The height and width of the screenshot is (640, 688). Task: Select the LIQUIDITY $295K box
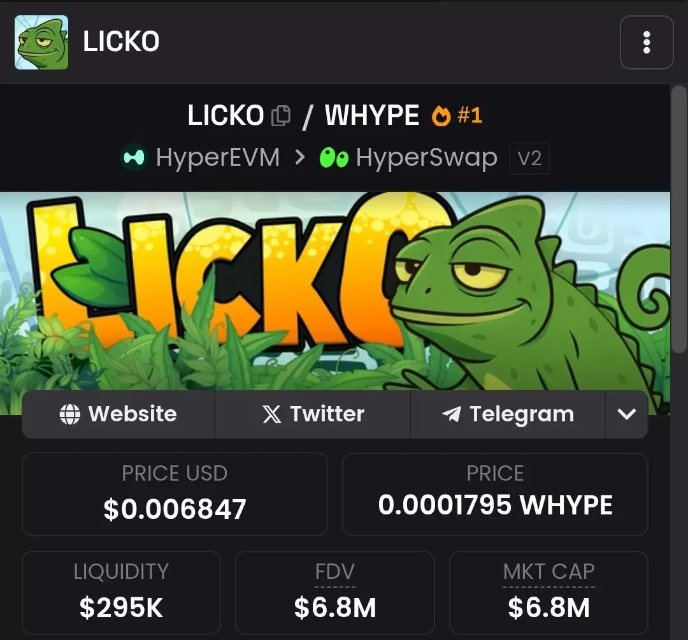coord(121,592)
